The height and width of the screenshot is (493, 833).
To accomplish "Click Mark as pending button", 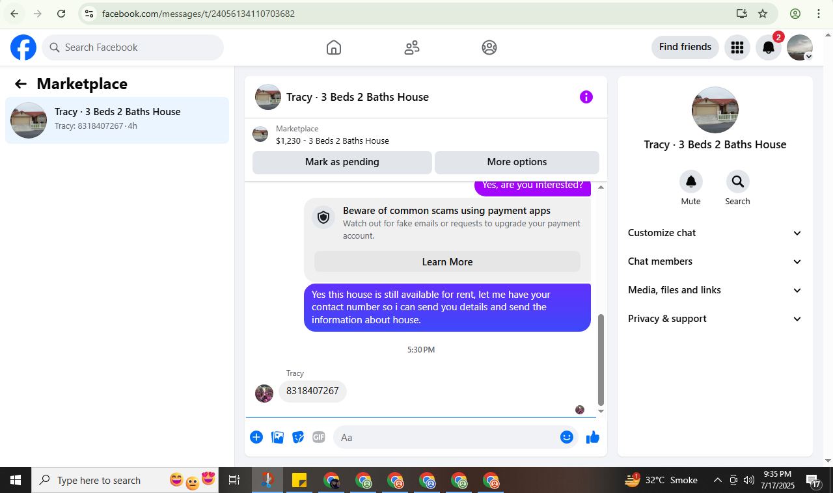I will click(x=342, y=162).
